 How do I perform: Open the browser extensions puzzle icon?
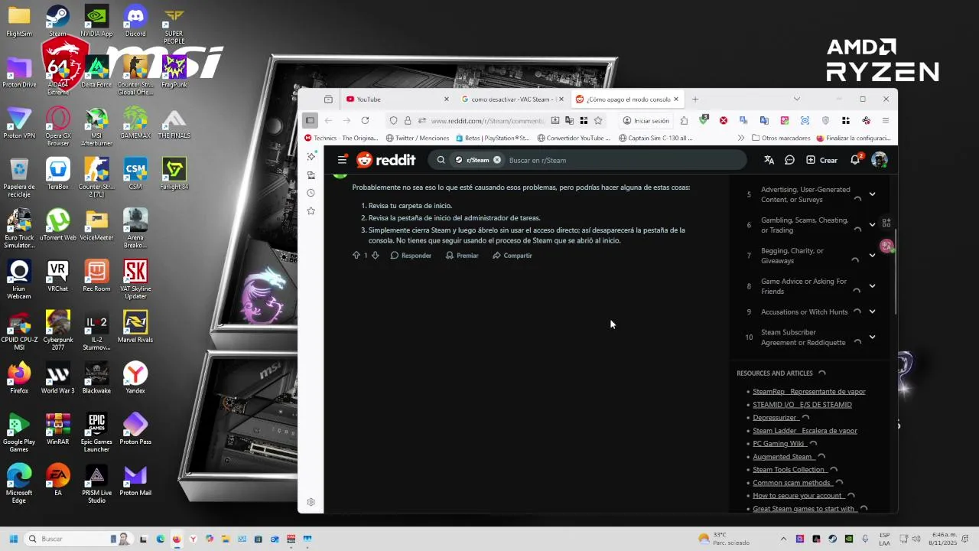pyautogui.click(x=684, y=120)
